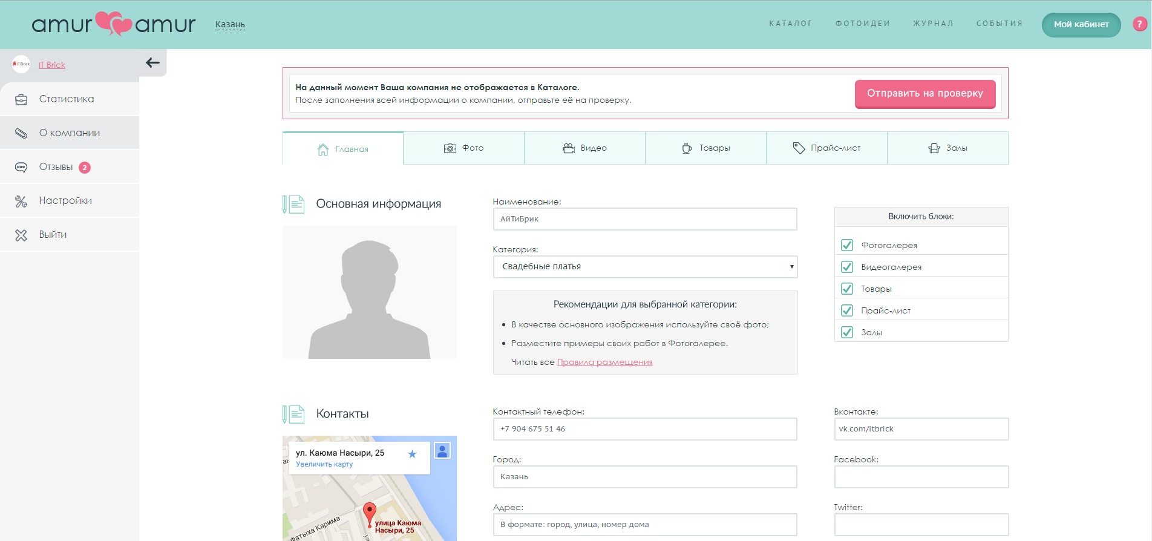Go to О компании in sidebar

point(70,133)
